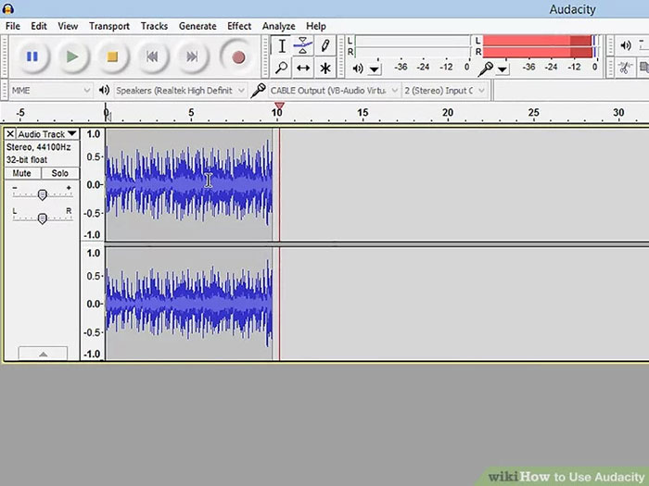Click the Pause button
649x486 pixels.
pos(32,56)
